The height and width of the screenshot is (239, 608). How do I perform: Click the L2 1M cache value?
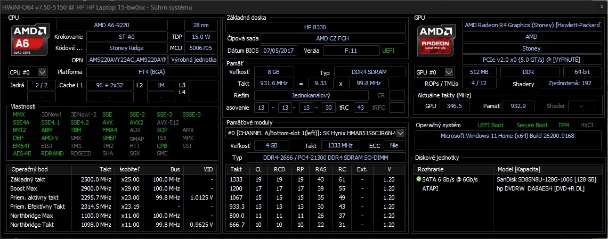(160, 85)
